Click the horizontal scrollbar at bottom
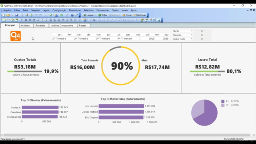Image resolution: width=256 pixels, height=144 pixels. (x=127, y=135)
